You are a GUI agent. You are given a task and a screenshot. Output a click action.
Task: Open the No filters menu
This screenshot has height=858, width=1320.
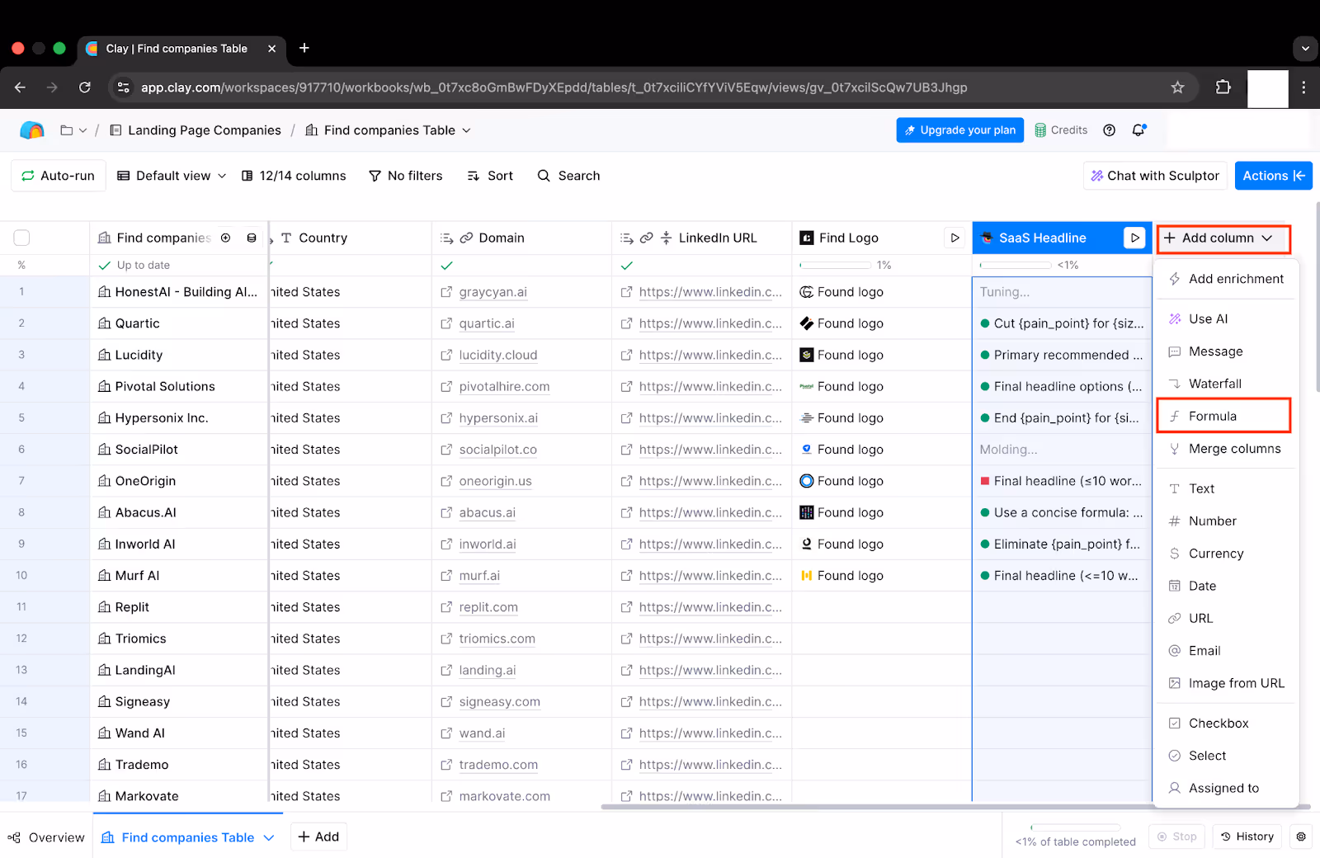(406, 176)
